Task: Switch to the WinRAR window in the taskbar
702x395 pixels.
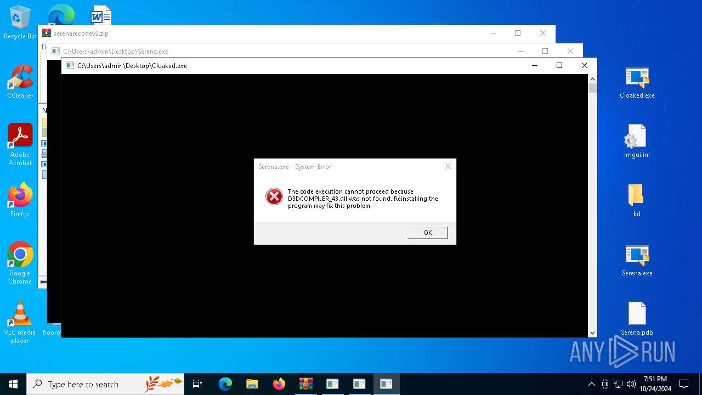Action: pos(305,384)
